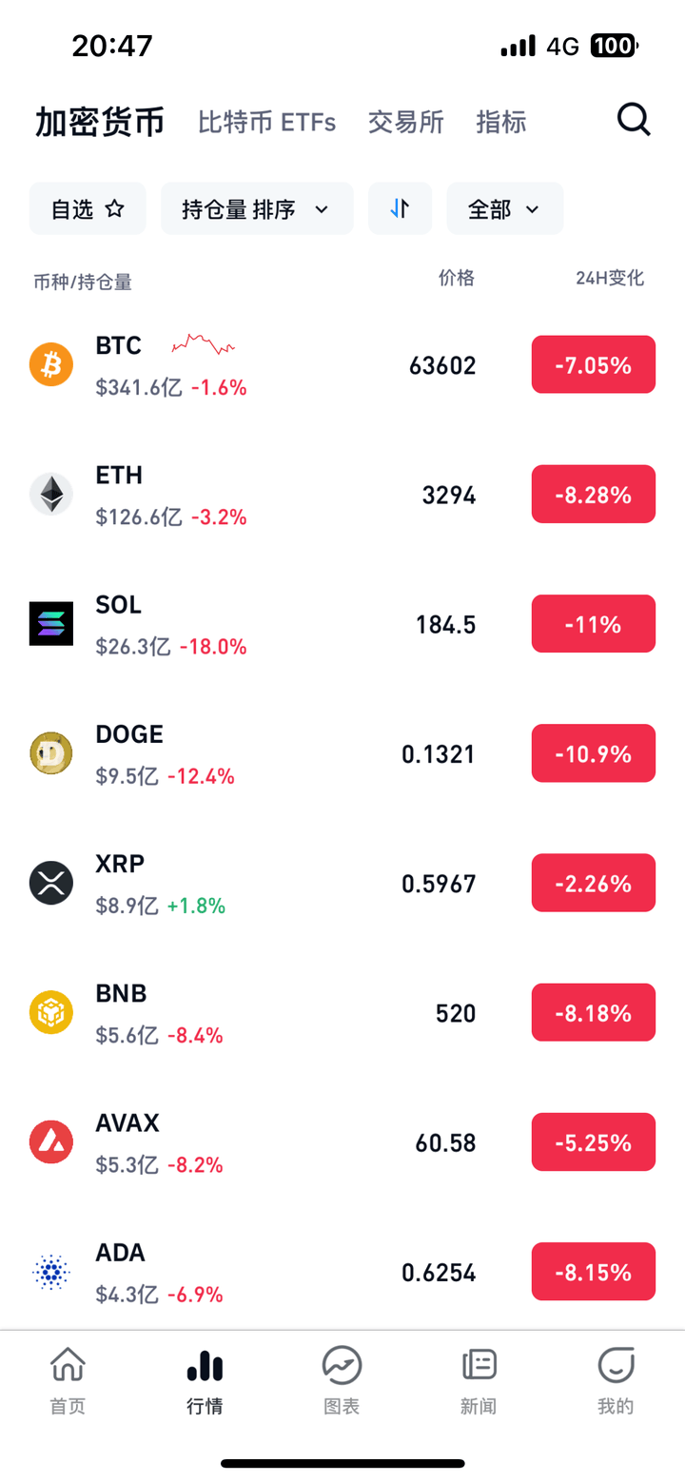Tap the search magnifier icon
Viewport: 685px width, 1482px height.
pos(634,121)
